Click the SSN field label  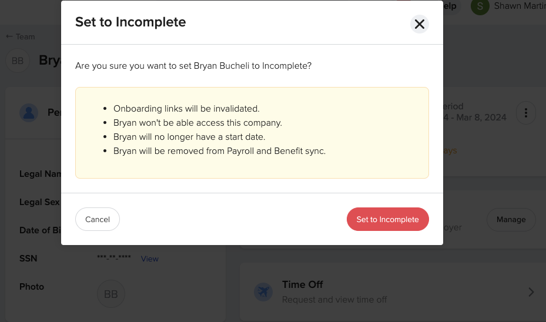tap(28, 259)
